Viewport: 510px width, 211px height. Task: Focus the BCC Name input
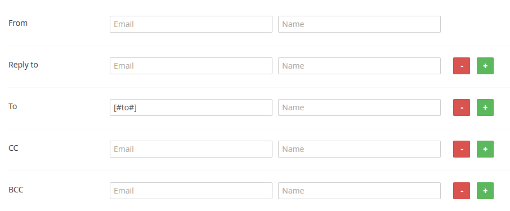[x=359, y=191]
